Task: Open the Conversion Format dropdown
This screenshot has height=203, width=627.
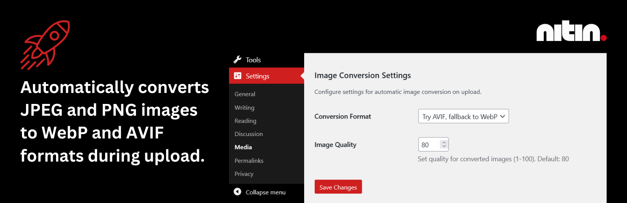Action: pos(463,117)
